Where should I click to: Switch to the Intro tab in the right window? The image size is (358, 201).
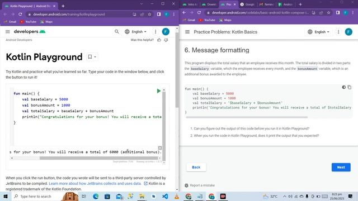[190, 4]
